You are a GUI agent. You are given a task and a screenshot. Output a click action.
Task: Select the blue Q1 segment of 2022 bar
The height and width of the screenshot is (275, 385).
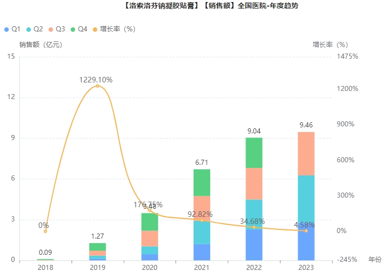point(254,245)
